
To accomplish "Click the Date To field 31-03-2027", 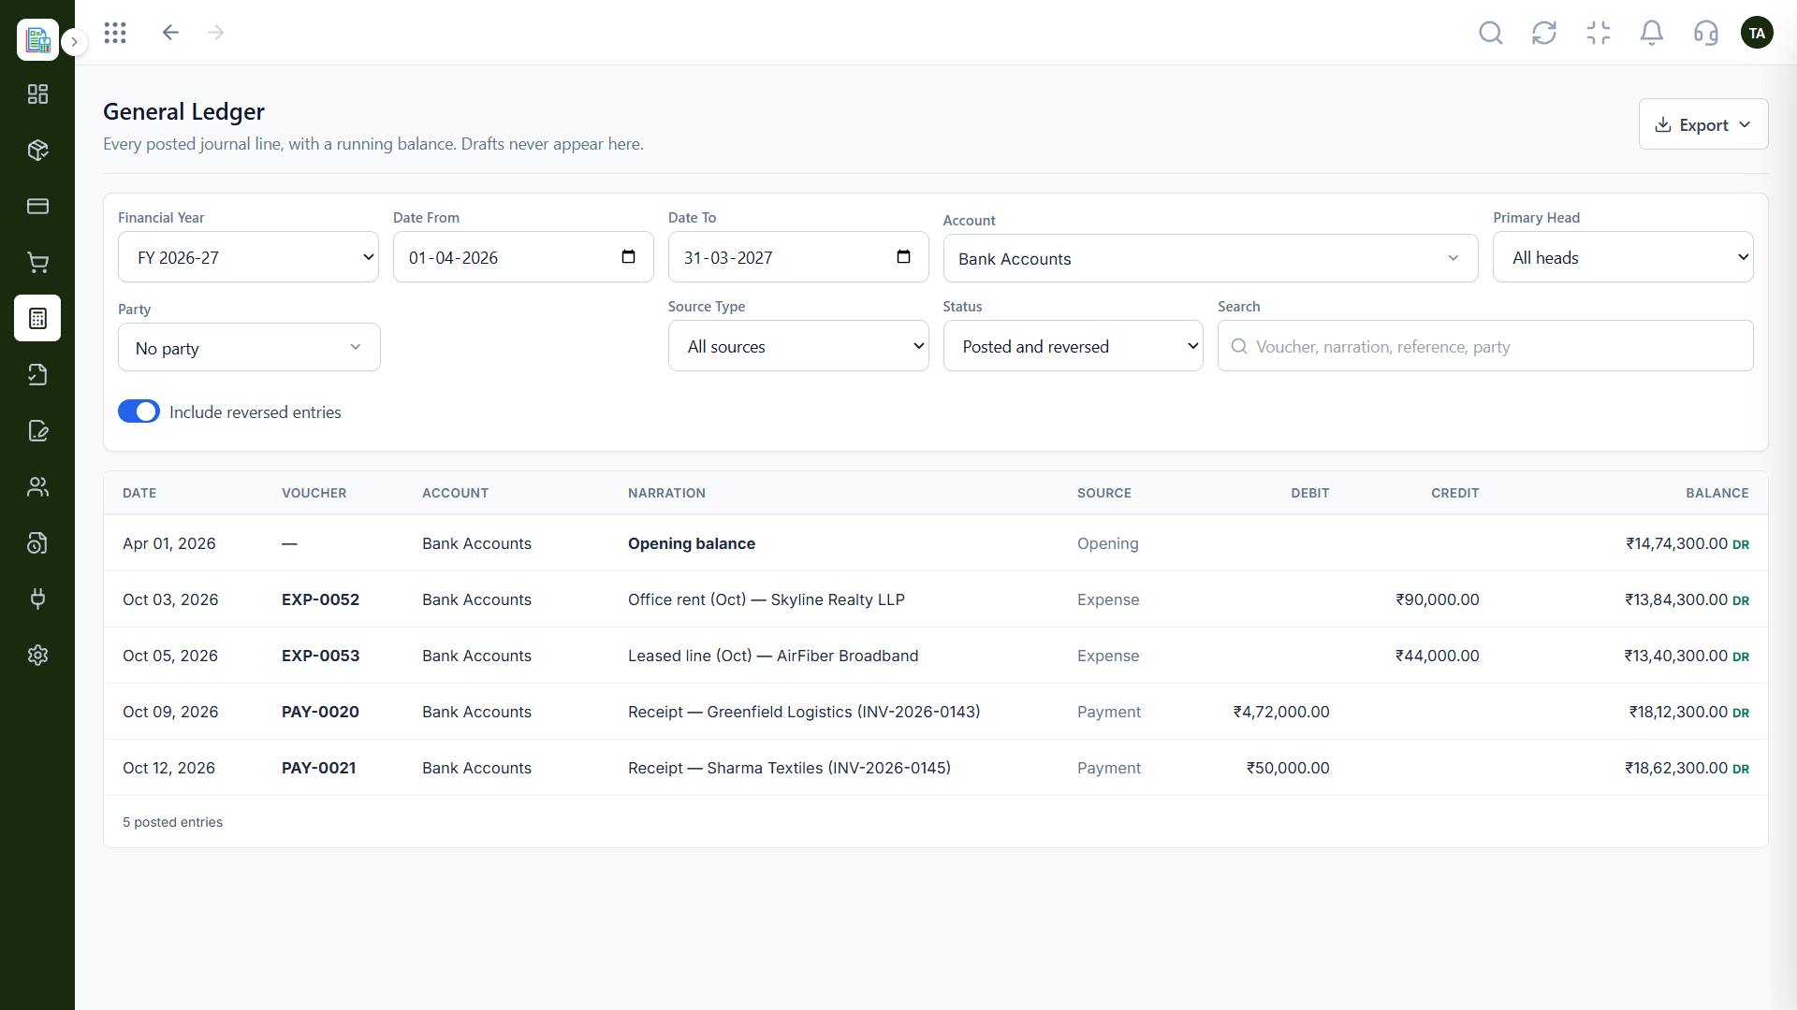I will pyautogui.click(x=798, y=257).
